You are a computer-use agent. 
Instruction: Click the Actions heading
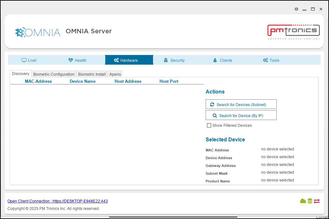(215, 92)
